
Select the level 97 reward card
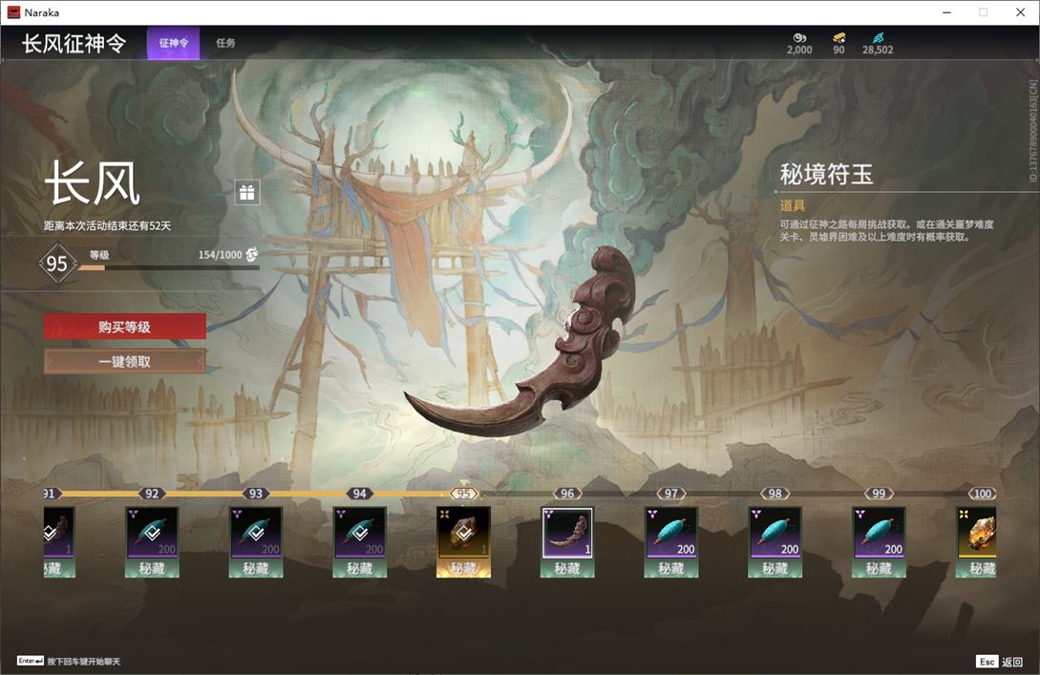coord(671,541)
